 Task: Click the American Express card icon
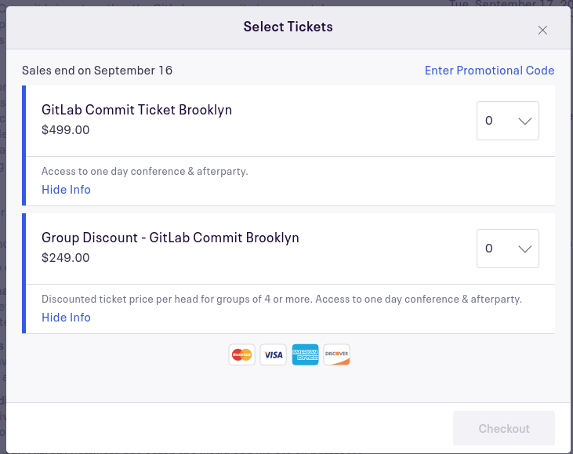pos(305,354)
